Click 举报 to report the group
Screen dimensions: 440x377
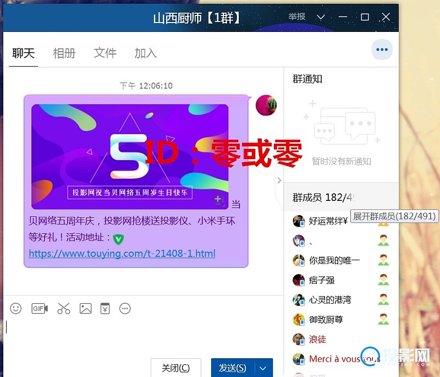click(x=296, y=17)
